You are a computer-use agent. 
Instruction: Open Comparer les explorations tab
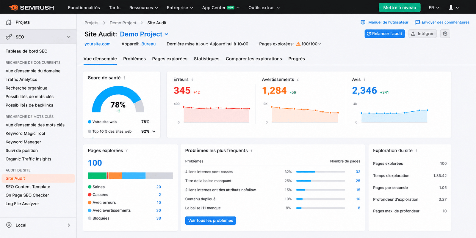pos(254,59)
